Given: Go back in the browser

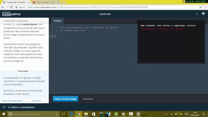Looking at the screenshot, I should 3,7.
